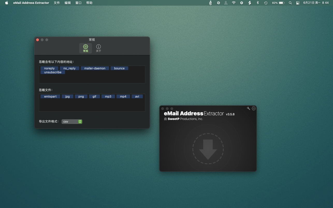The height and width of the screenshot is (208, 333).
Task: Click the user silhouette menu bar icon
Action: [x=226, y=3]
